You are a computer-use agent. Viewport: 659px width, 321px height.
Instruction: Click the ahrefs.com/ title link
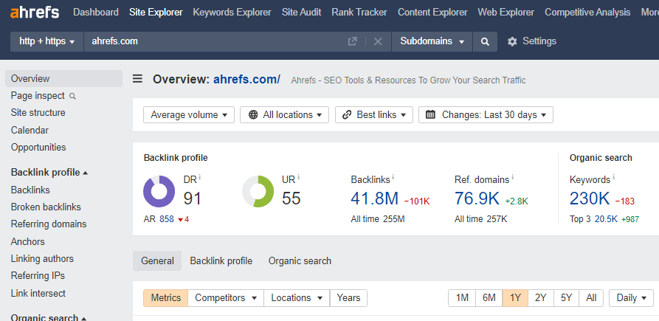coord(246,80)
